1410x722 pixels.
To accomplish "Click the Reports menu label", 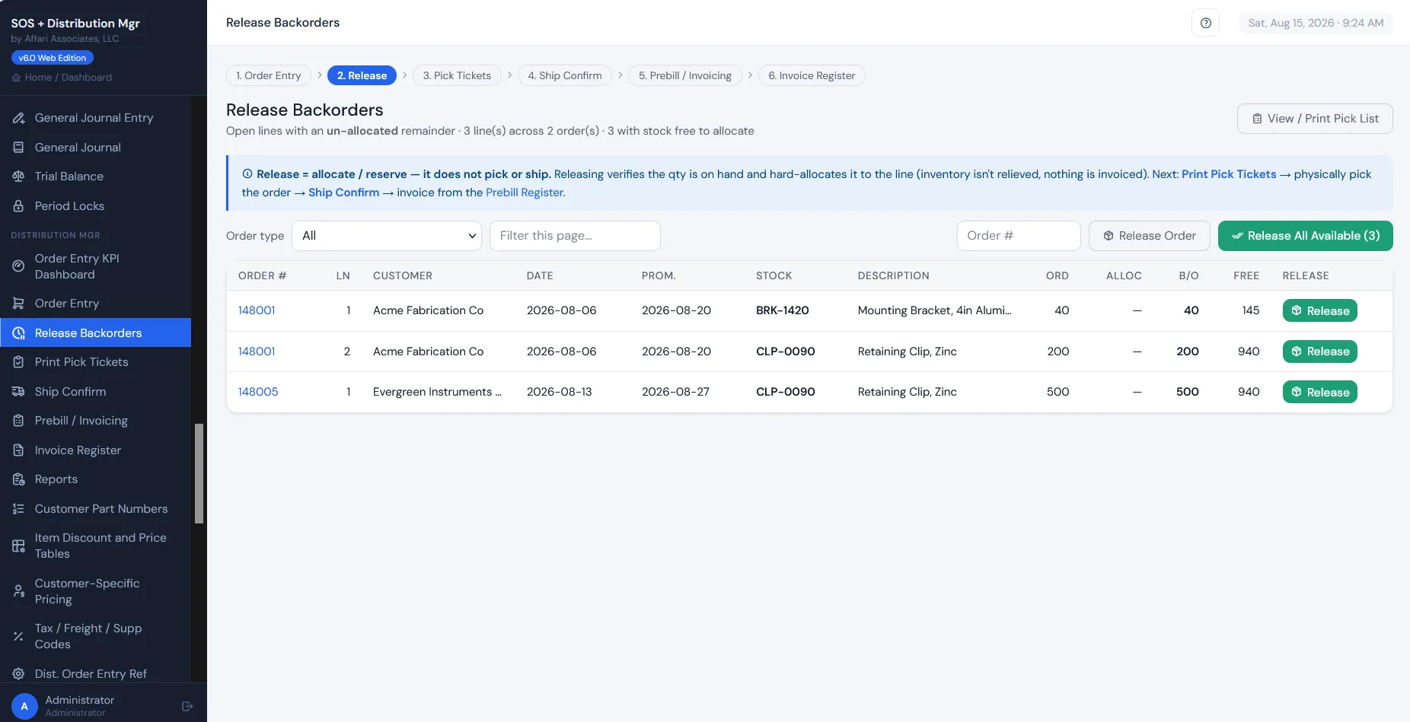I will point(56,479).
